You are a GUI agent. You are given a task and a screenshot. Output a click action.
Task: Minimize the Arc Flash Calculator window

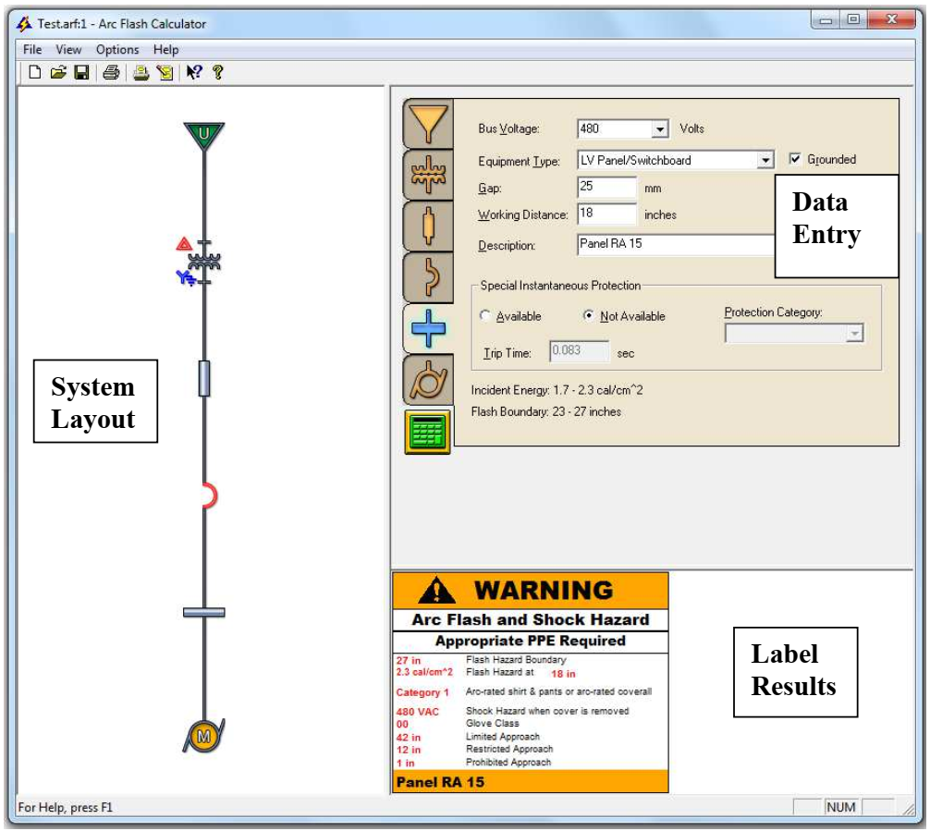[826, 20]
